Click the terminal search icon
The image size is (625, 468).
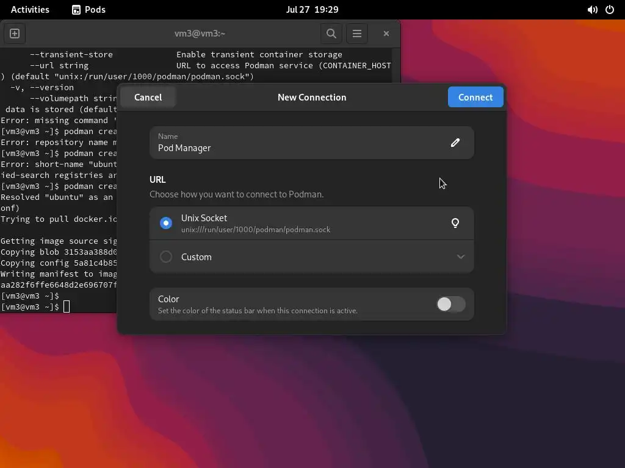tap(331, 34)
